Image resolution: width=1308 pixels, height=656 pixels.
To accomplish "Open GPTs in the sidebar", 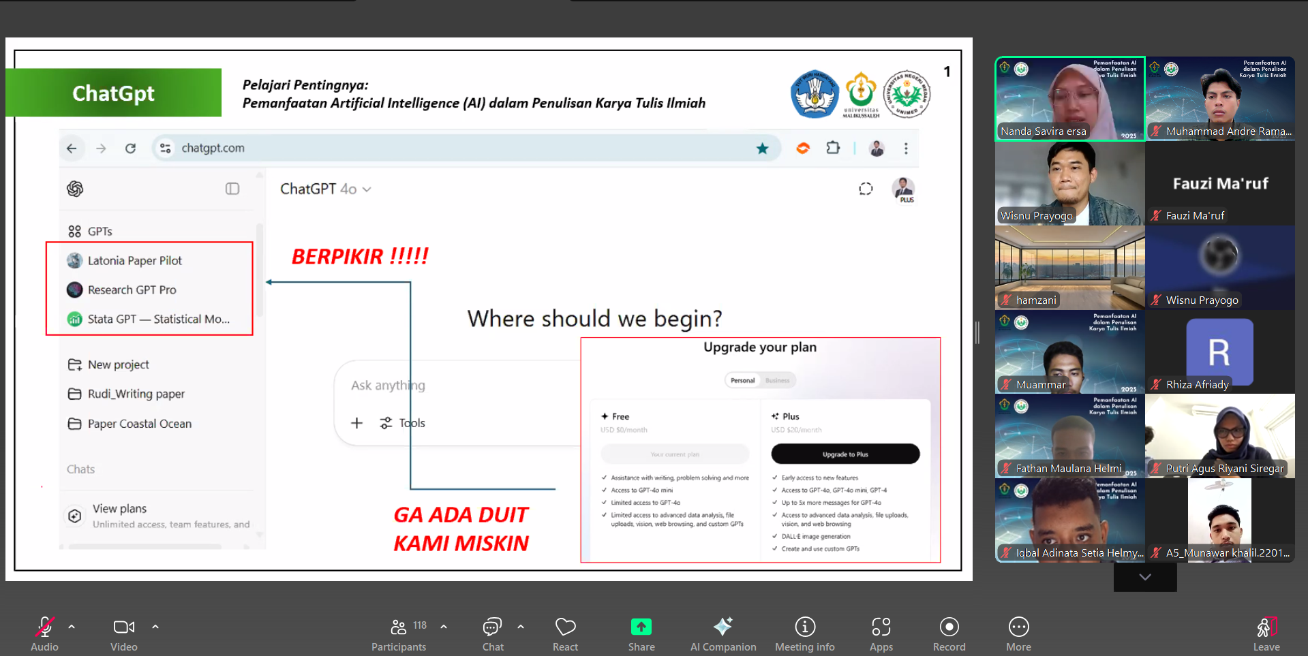I will (90, 232).
